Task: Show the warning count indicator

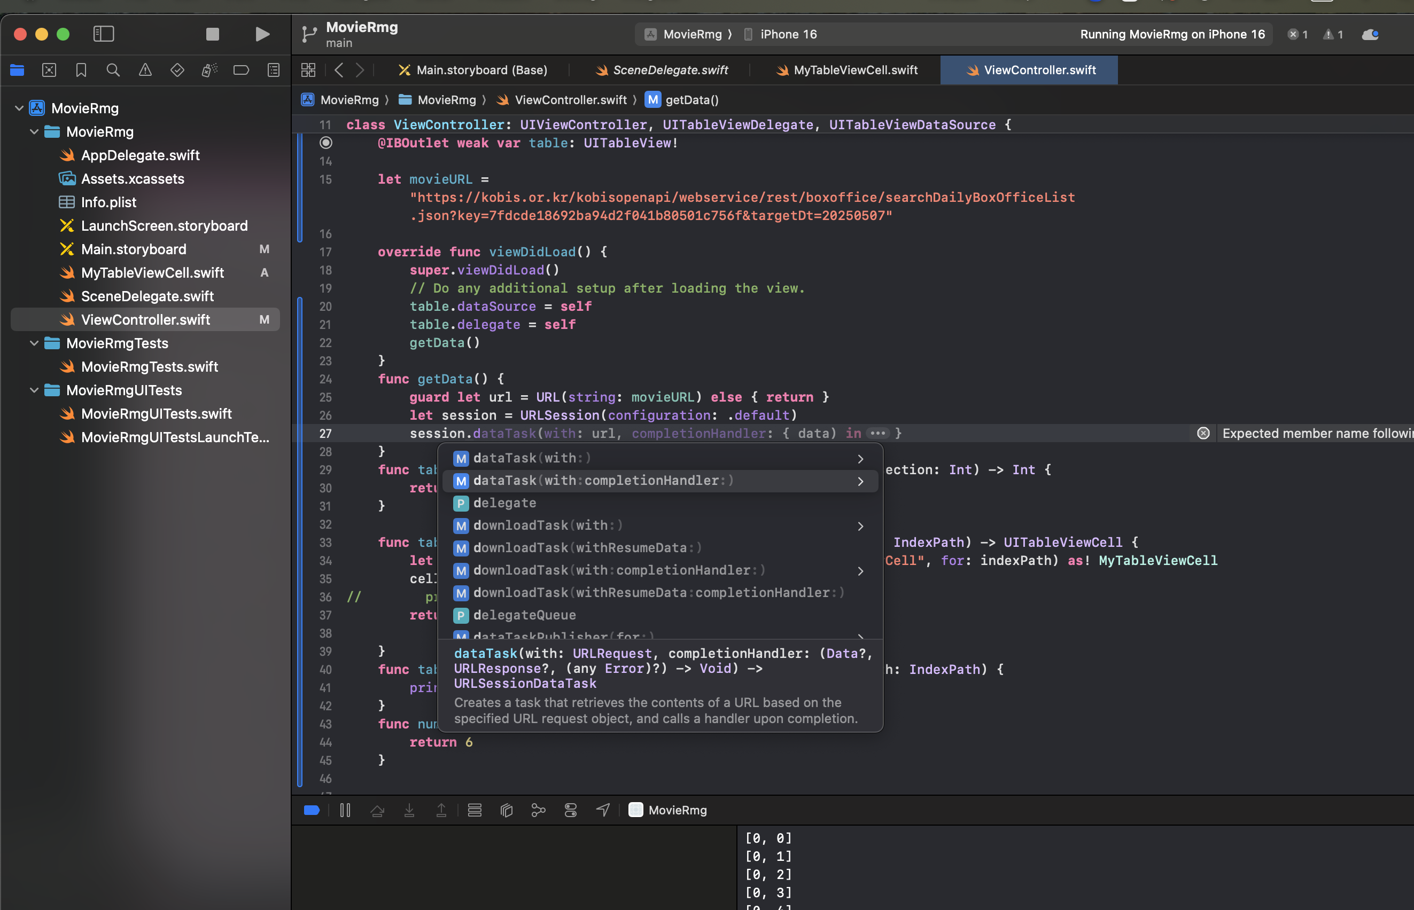Action: [1332, 34]
